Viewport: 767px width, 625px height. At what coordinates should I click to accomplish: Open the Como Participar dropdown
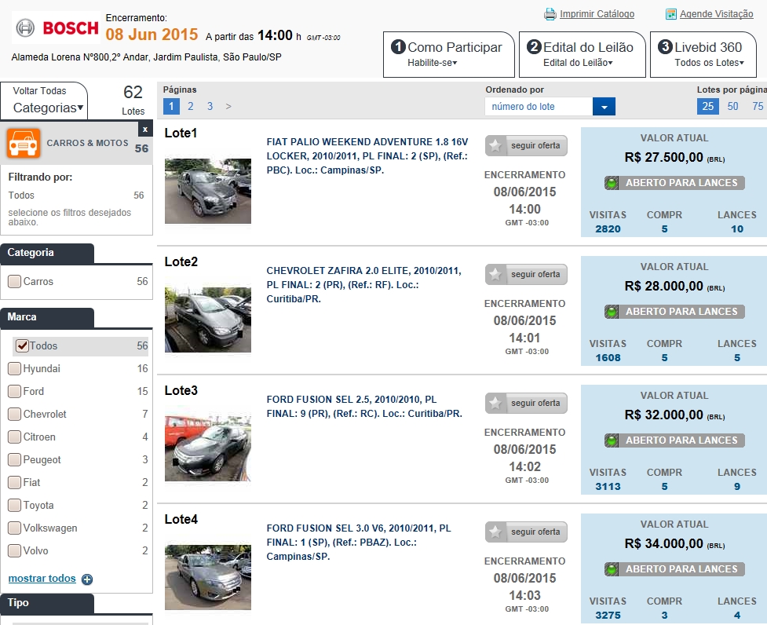click(448, 54)
